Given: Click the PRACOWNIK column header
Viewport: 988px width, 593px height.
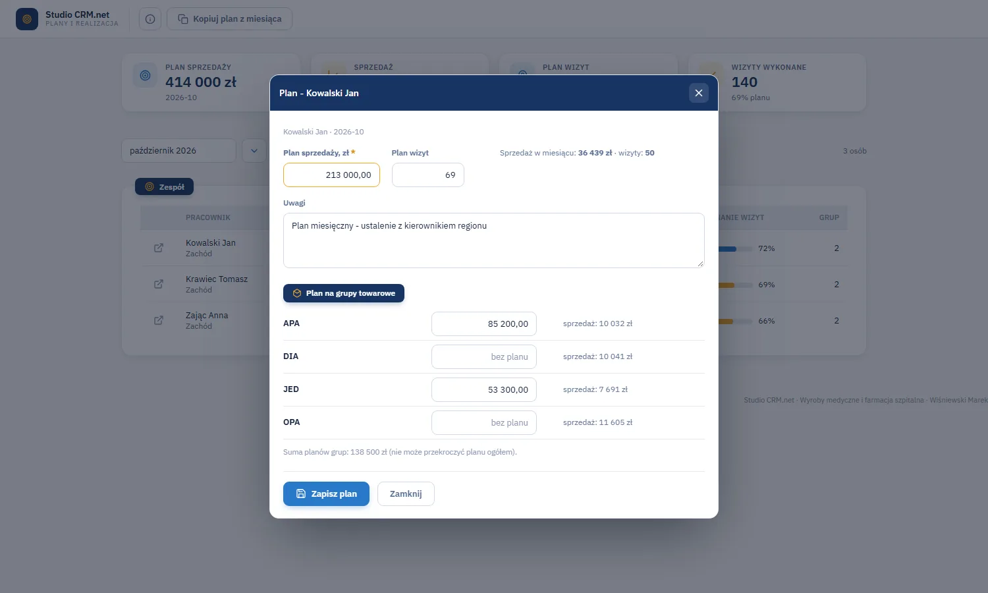Looking at the screenshot, I should coord(208,217).
